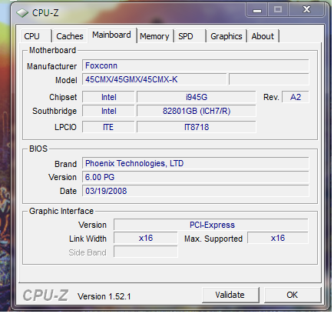Minimize the CPU-Z window
334x314 pixels.
click(257, 11)
